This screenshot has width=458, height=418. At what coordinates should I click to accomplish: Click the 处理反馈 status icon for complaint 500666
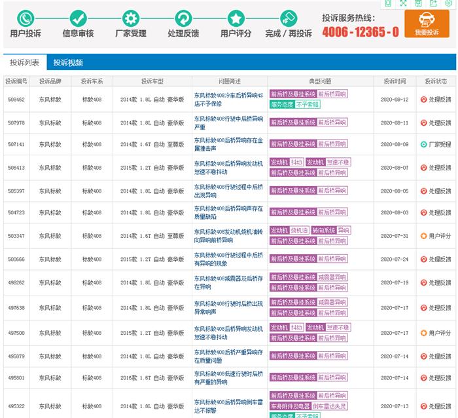[423, 259]
